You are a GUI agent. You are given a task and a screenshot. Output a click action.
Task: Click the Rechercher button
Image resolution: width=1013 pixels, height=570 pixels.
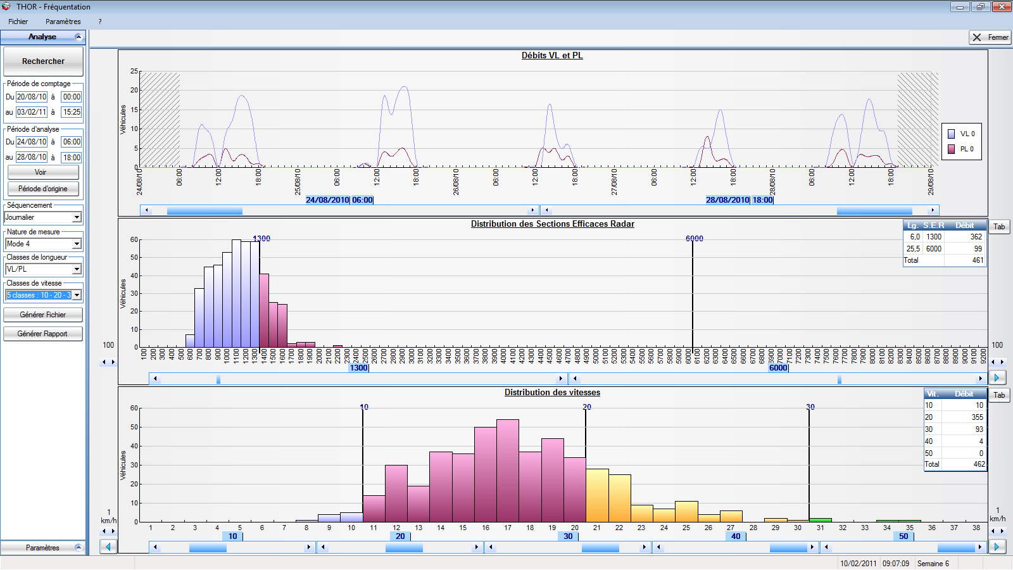coord(43,61)
